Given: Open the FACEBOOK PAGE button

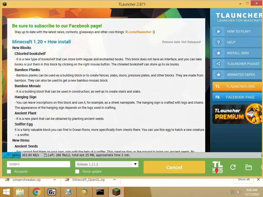Looking at the screenshot, I should [x=238, y=97].
